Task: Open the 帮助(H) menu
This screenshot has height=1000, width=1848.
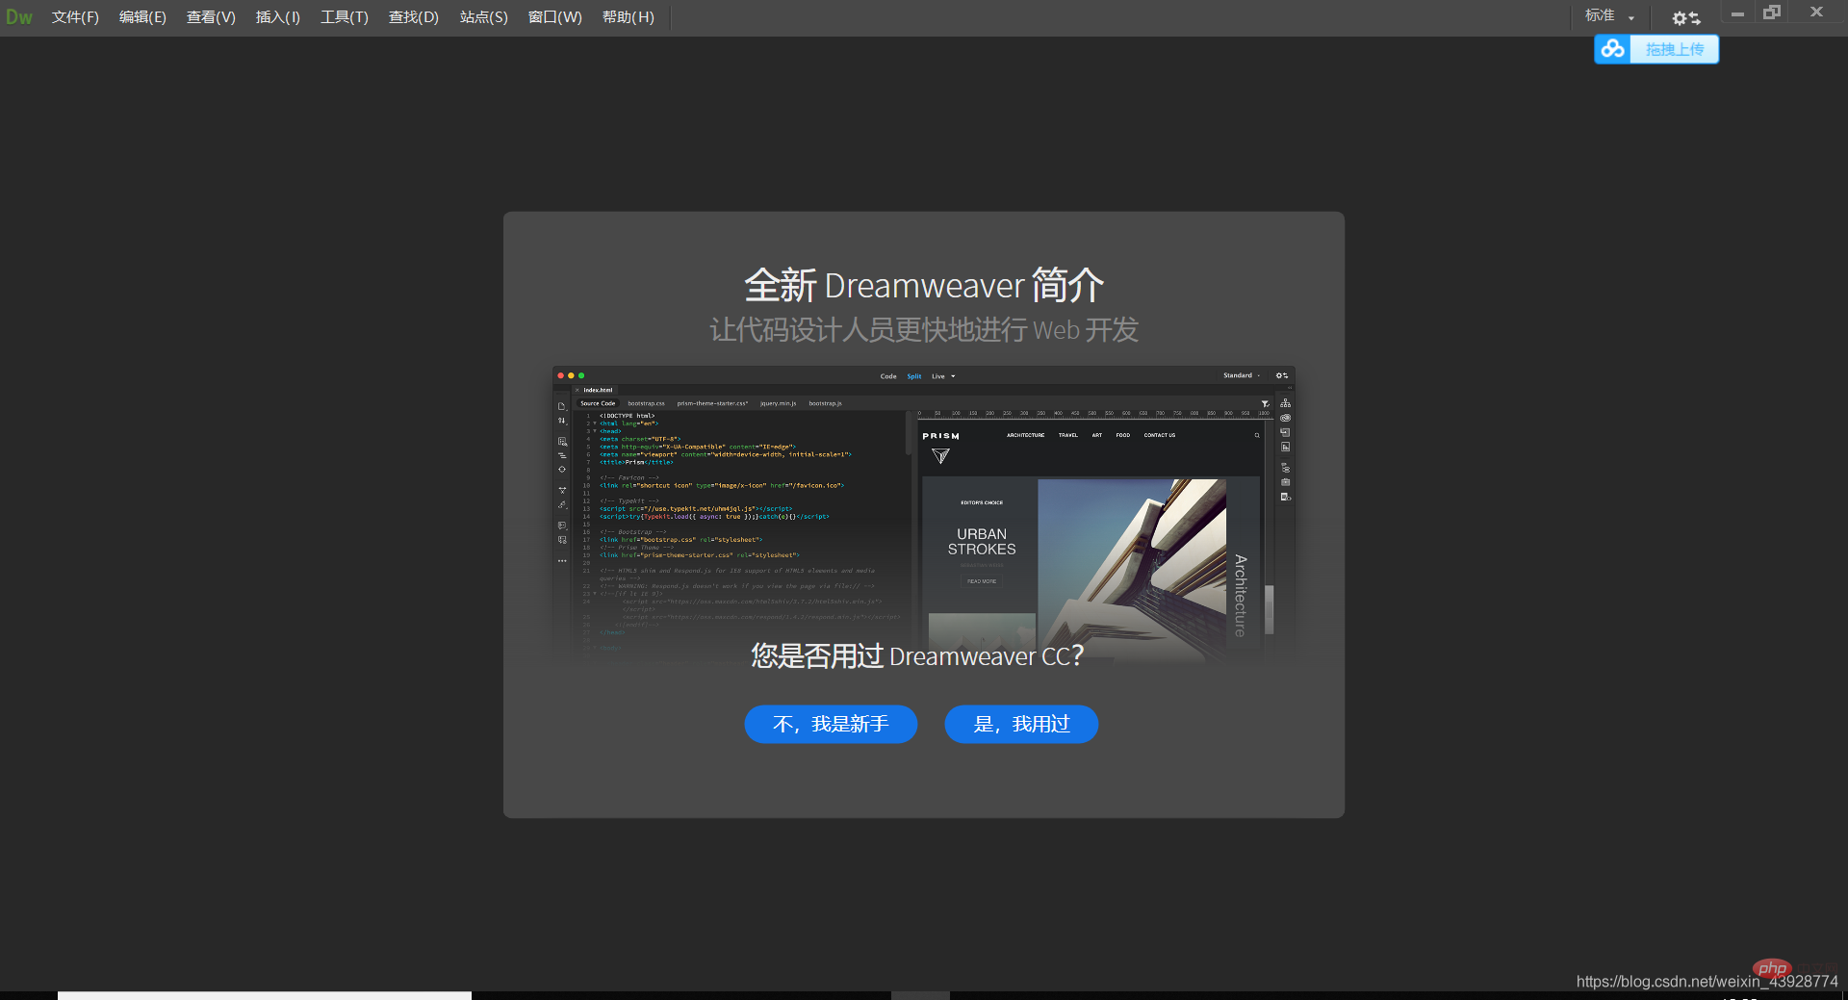Action: [x=629, y=17]
